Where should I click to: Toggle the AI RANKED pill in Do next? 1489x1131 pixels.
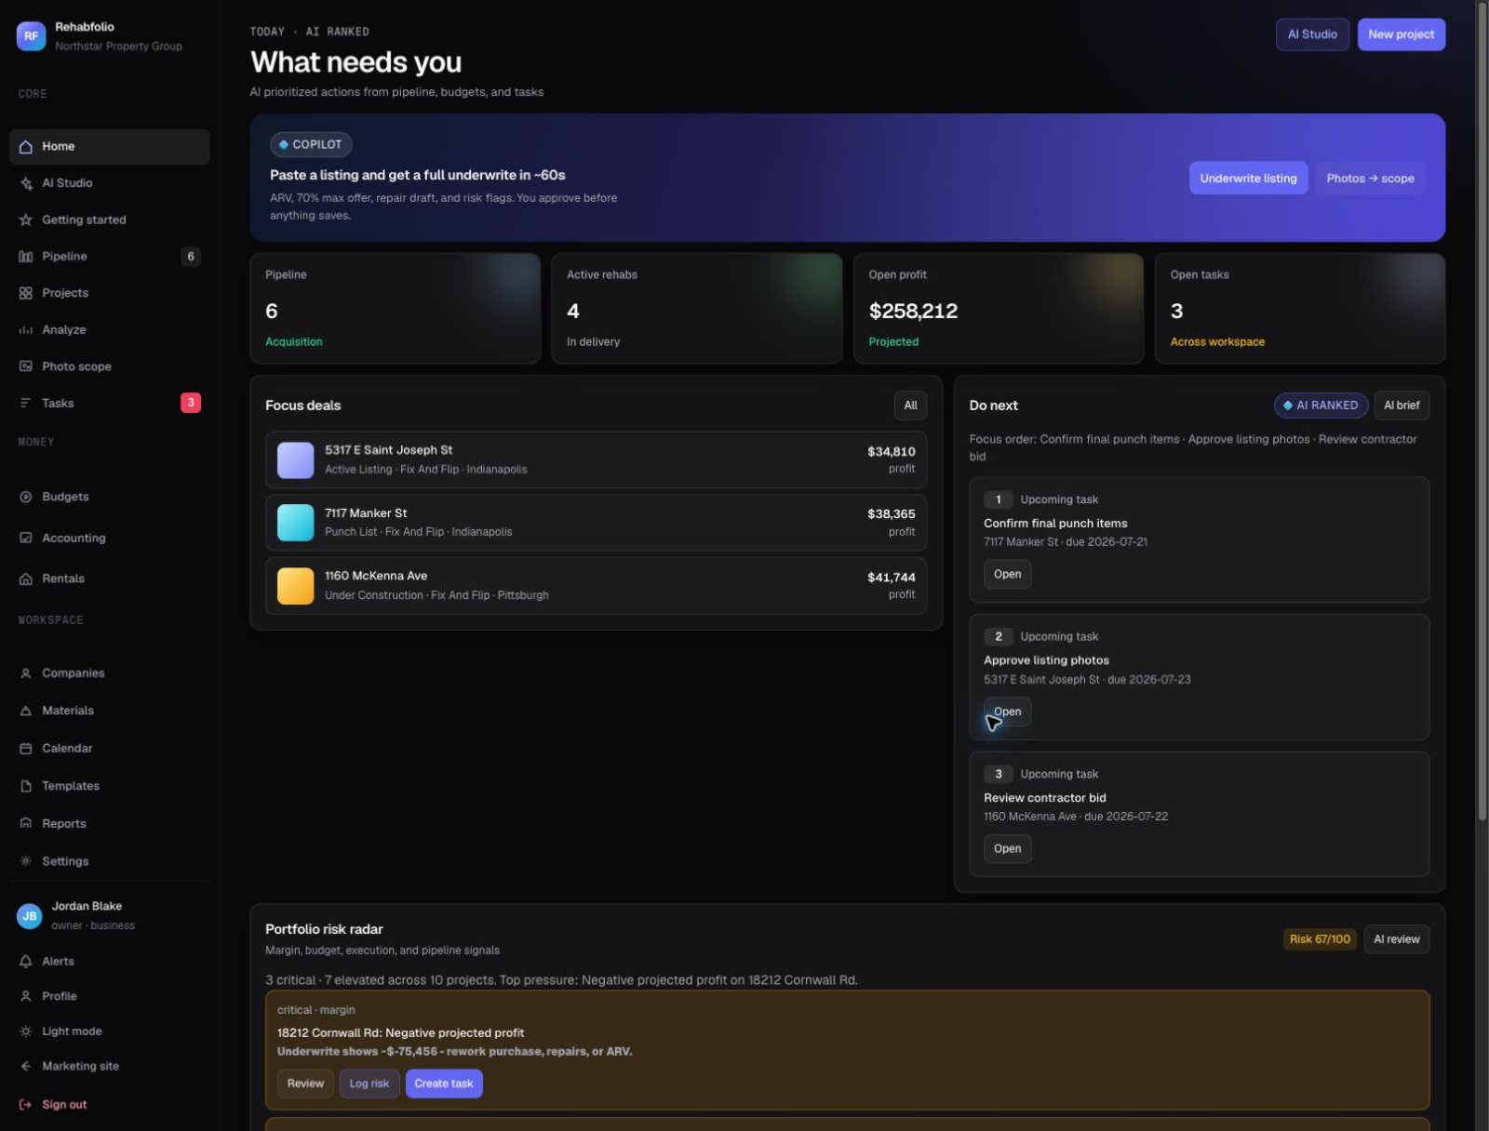click(1321, 406)
